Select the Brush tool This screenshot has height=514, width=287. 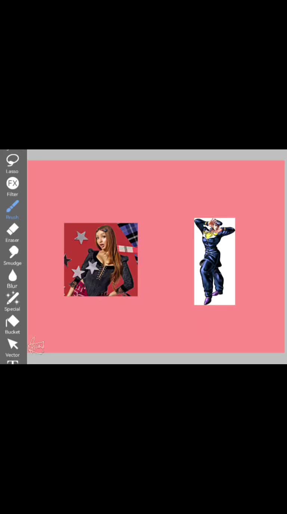(12, 210)
